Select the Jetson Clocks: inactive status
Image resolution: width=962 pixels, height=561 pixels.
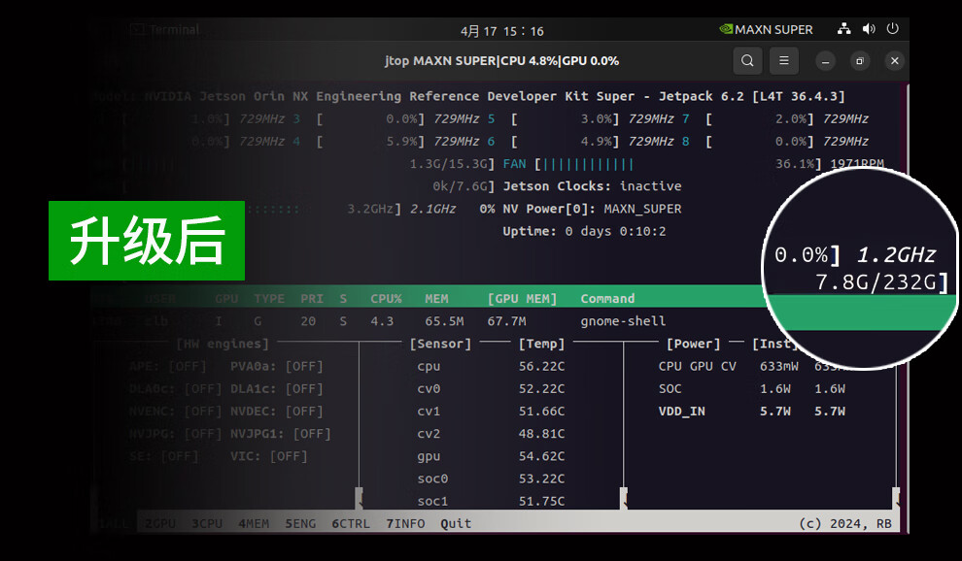592,186
